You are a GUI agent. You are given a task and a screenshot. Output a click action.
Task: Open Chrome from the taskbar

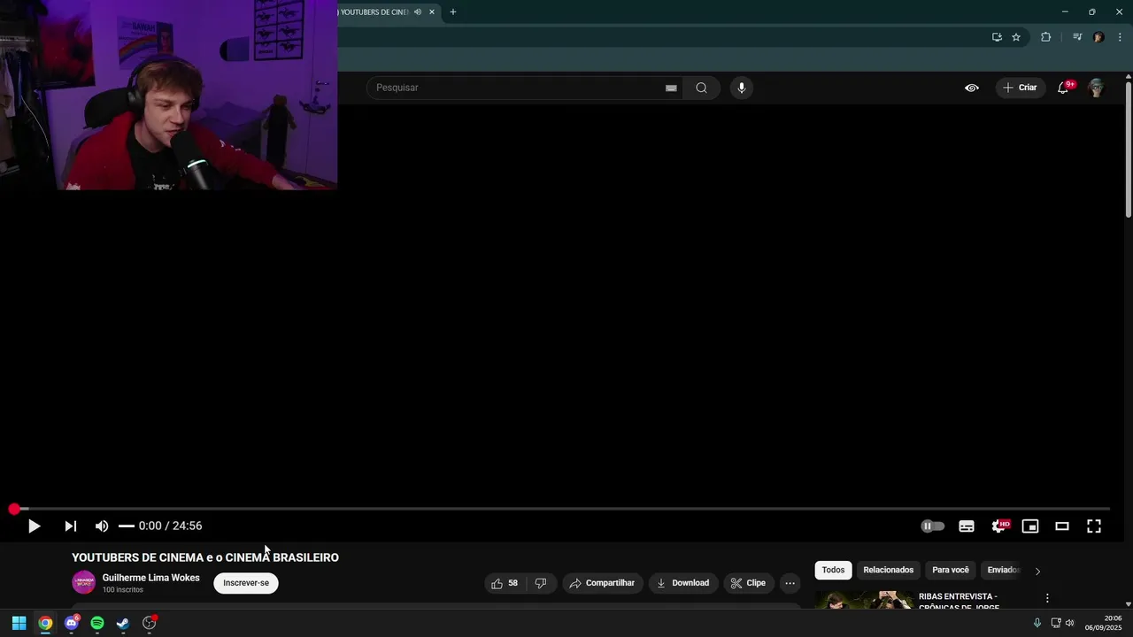point(45,623)
